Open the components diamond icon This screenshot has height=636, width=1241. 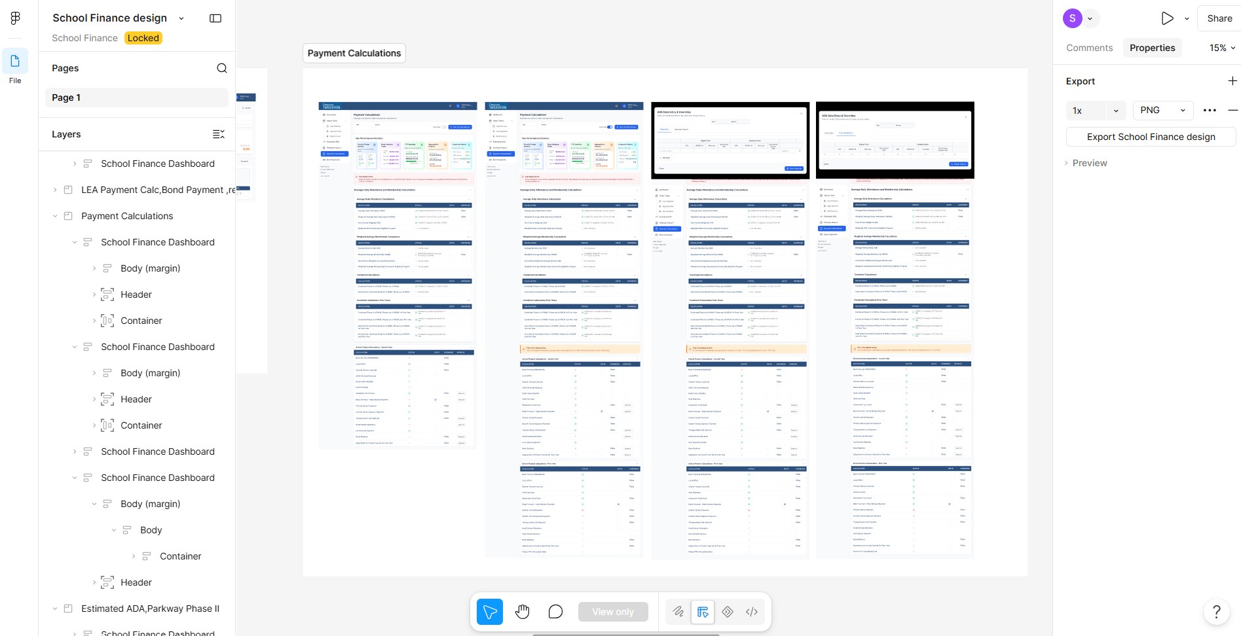click(x=728, y=612)
